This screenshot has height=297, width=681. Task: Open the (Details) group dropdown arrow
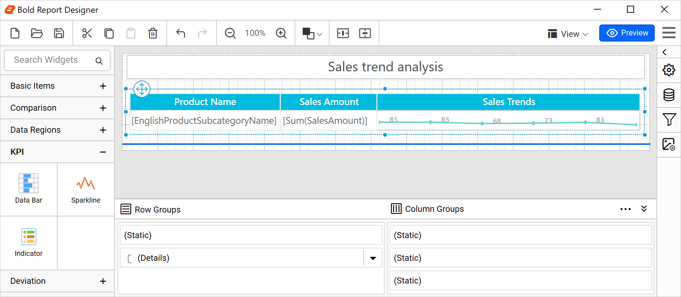[373, 258]
